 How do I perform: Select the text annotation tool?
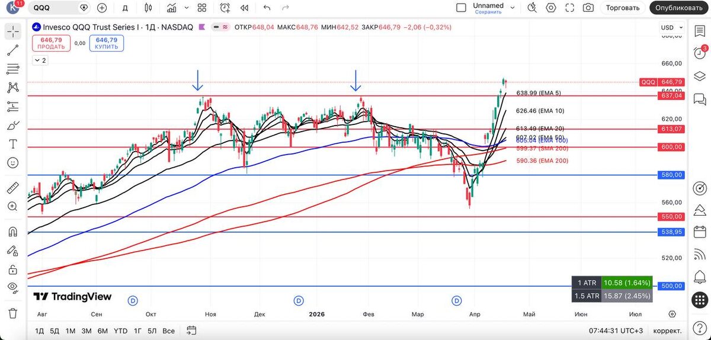(13, 144)
